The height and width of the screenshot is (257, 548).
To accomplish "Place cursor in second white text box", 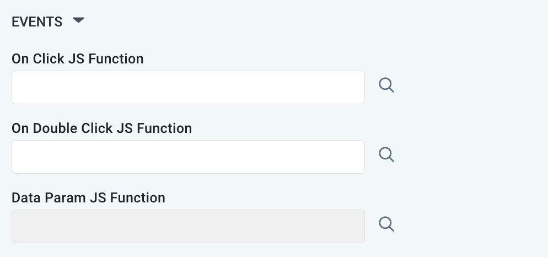I will tap(188, 157).
